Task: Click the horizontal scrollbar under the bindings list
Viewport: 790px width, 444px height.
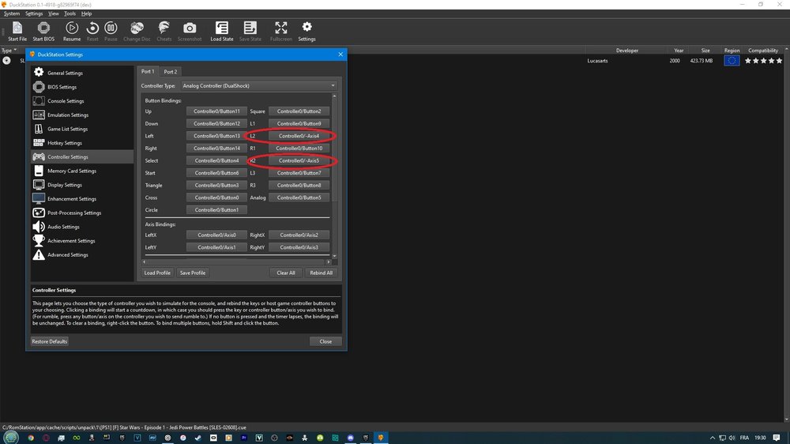Action: (236, 262)
